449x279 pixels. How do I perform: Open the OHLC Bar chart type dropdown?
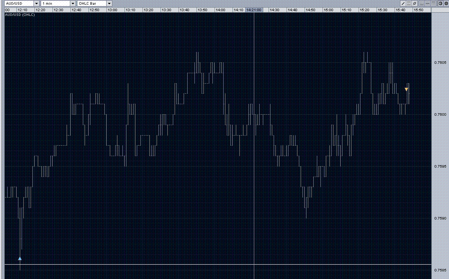coord(109,3)
